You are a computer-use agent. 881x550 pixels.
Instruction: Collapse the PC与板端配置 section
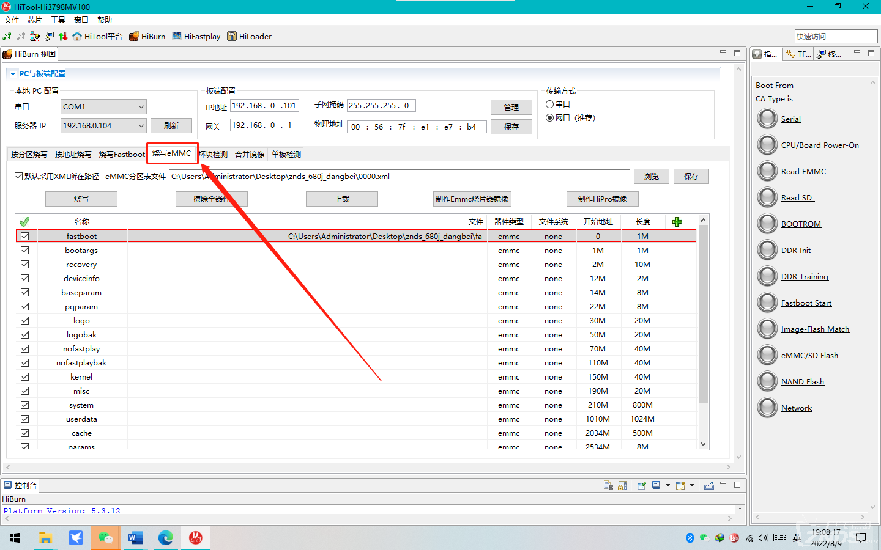pyautogui.click(x=13, y=73)
